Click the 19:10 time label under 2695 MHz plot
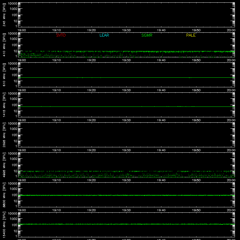Viewport: 240px width, 240px height. 56,150
